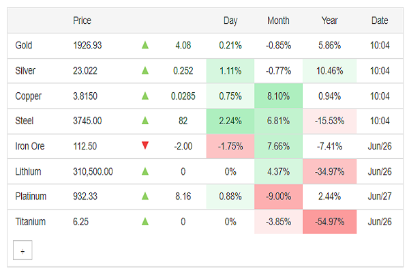
Task: Click the green up arrow for Titanium
Action: pyautogui.click(x=145, y=222)
